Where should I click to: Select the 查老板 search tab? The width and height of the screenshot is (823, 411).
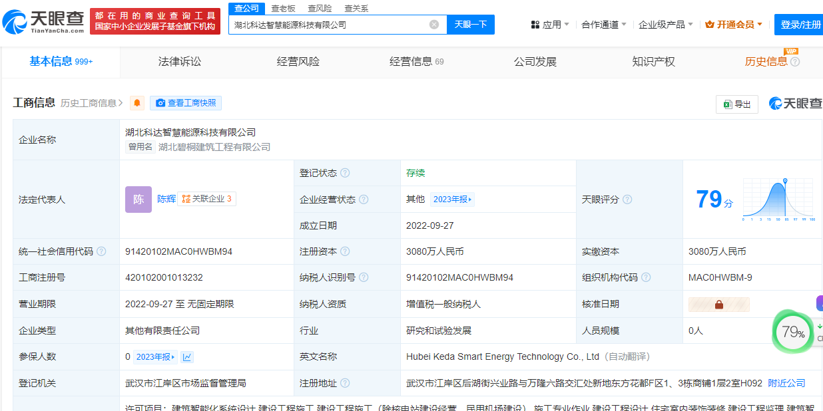[x=284, y=9]
